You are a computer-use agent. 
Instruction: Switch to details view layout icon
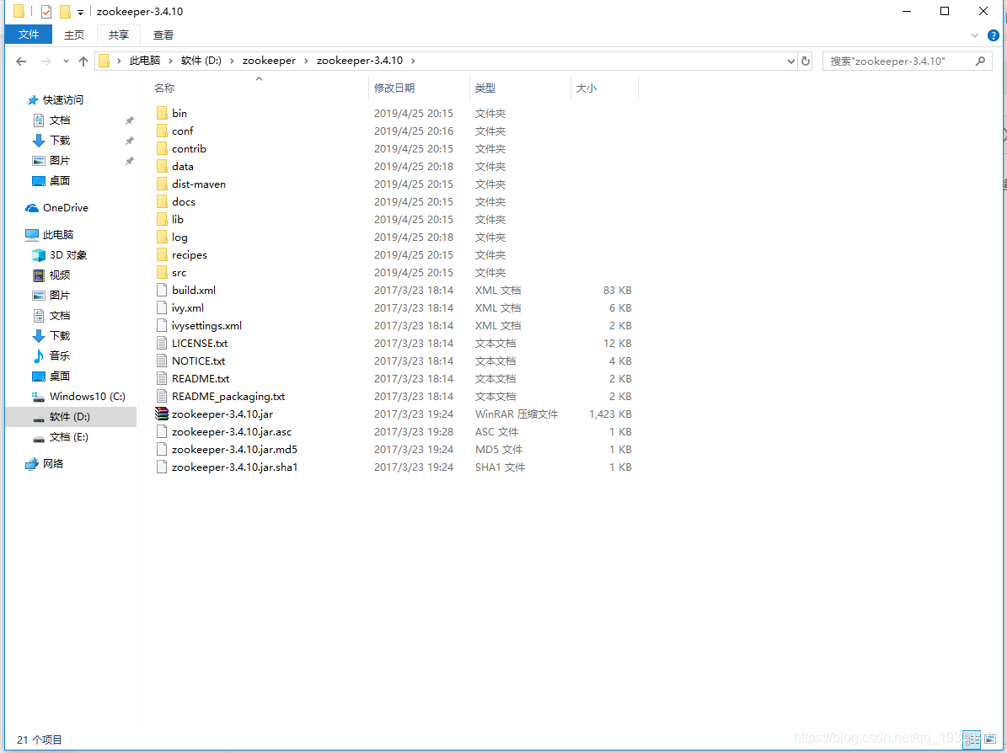[972, 740]
